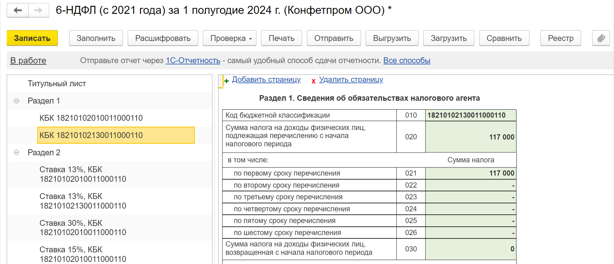The image size is (614, 264).
Task: Click the line 030 returned tax field
Action: 471,249
